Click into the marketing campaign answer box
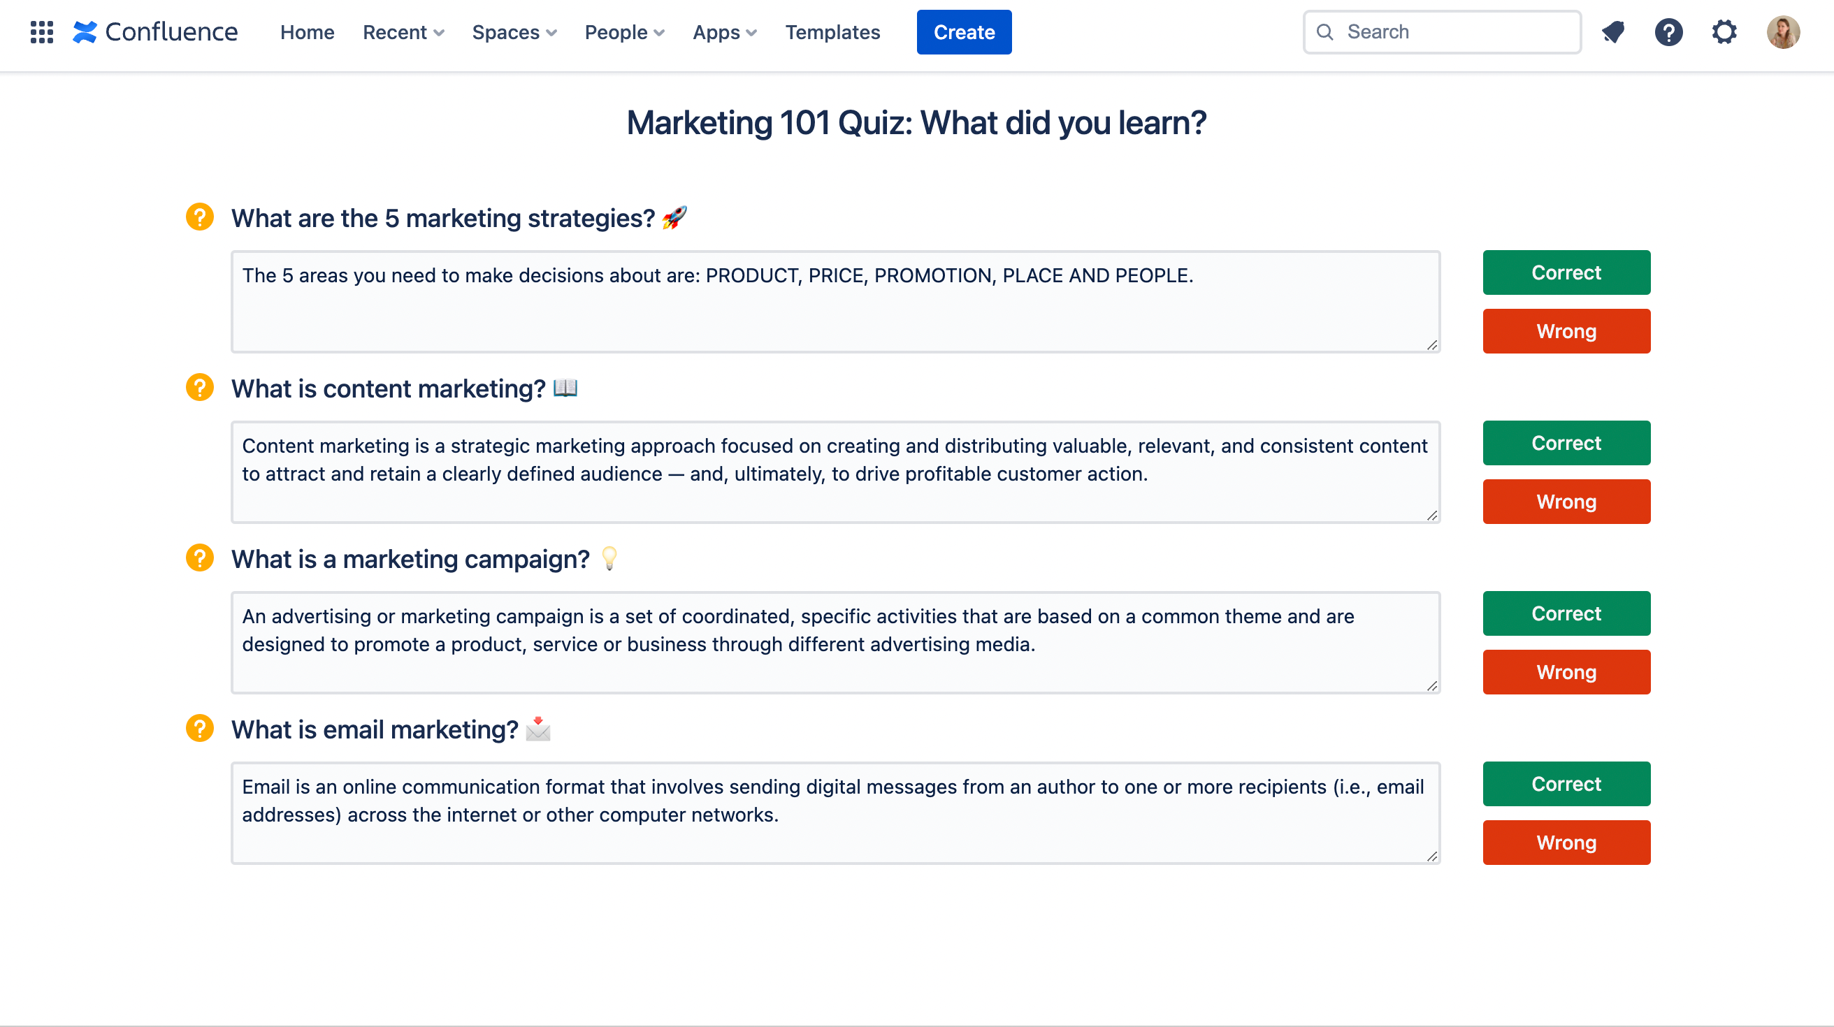The width and height of the screenshot is (1834, 1027). tap(836, 643)
